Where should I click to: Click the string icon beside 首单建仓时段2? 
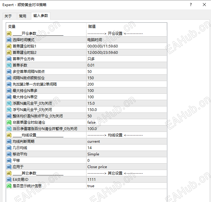pos(9,53)
